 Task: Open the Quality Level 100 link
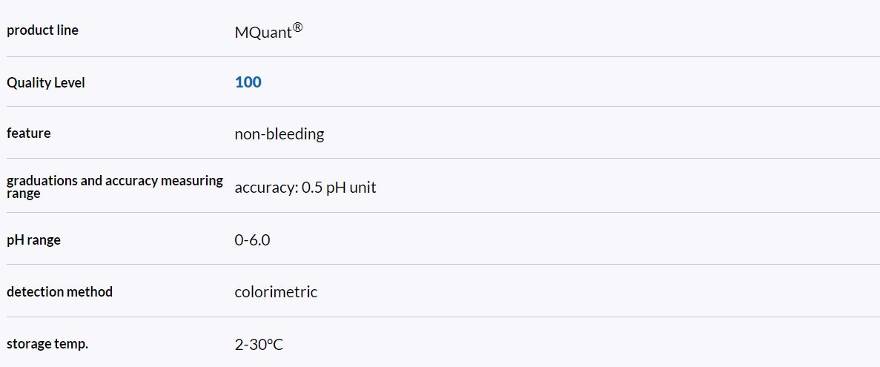pyautogui.click(x=248, y=82)
